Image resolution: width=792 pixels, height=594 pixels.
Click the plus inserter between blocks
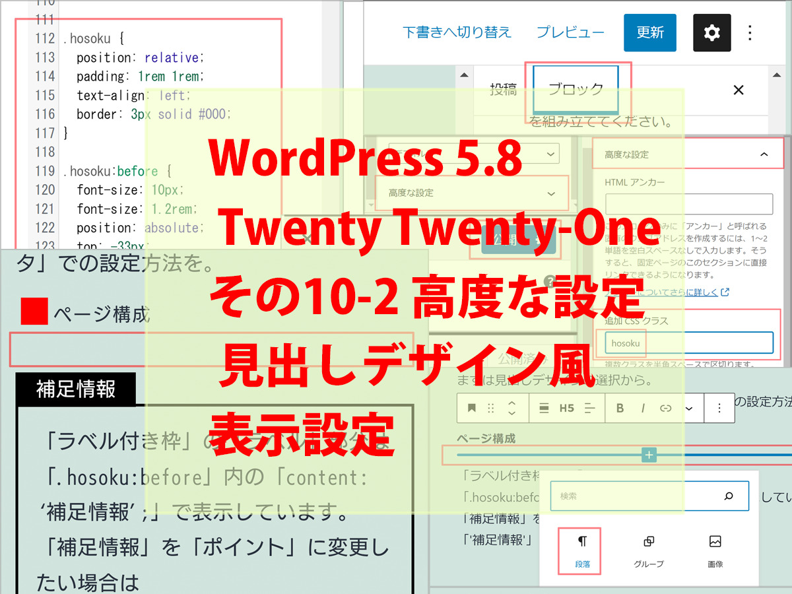click(649, 455)
